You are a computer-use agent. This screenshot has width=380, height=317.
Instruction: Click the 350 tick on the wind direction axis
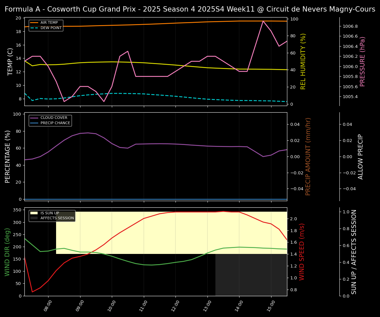18,210
